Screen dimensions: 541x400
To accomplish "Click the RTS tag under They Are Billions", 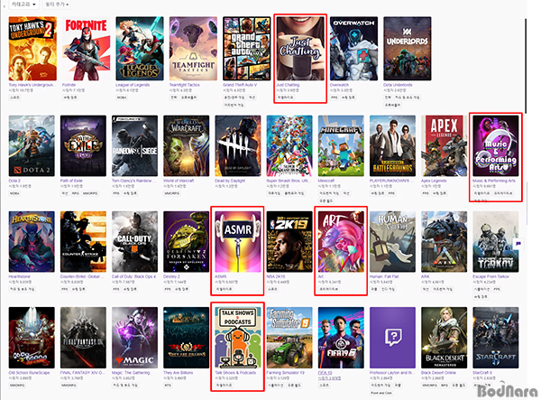I will pyautogui.click(x=168, y=386).
